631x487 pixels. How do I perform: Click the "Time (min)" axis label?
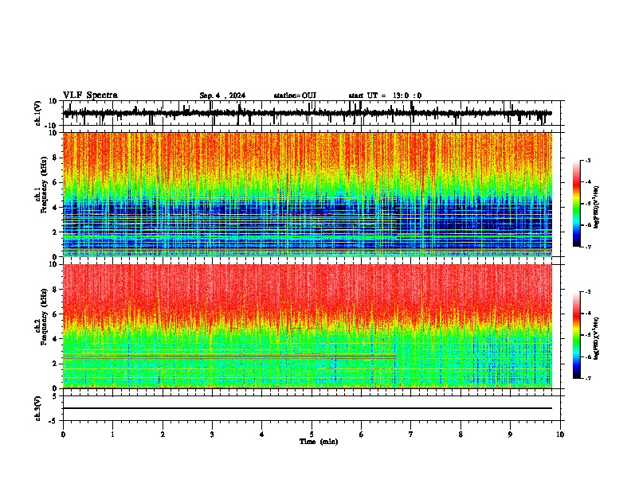pyautogui.click(x=319, y=442)
